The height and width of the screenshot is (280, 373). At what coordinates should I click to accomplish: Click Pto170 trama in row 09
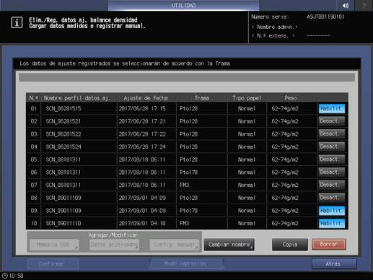(x=189, y=211)
